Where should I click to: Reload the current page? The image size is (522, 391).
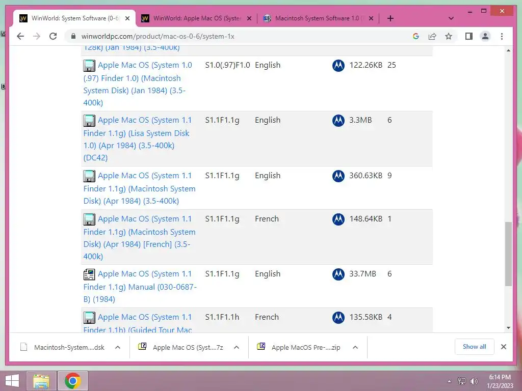[x=53, y=36]
